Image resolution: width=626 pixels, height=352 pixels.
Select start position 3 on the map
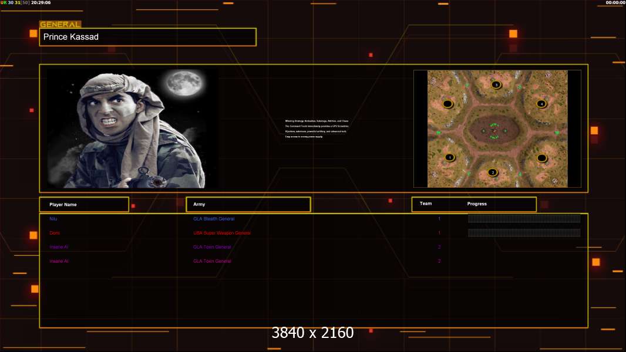click(496, 84)
